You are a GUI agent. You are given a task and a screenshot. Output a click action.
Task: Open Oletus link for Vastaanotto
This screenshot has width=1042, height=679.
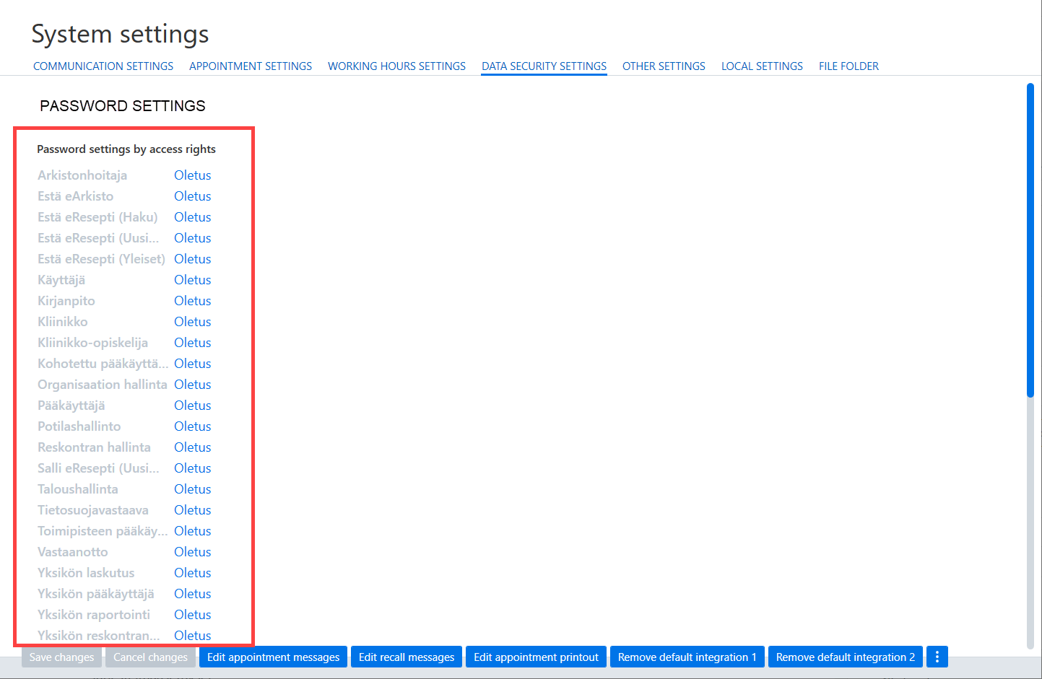(x=192, y=552)
